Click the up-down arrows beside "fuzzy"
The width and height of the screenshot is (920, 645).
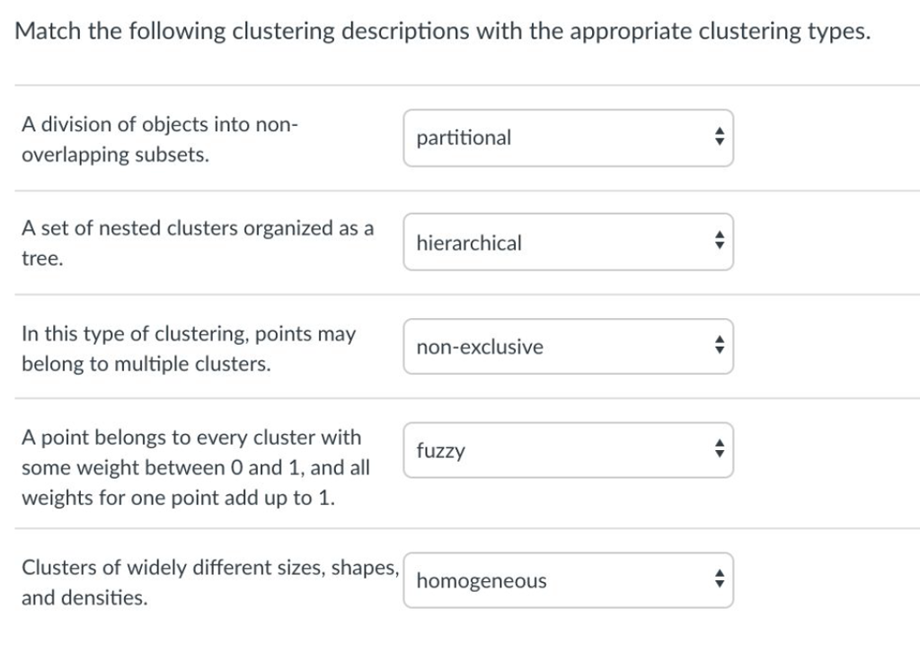[719, 449]
